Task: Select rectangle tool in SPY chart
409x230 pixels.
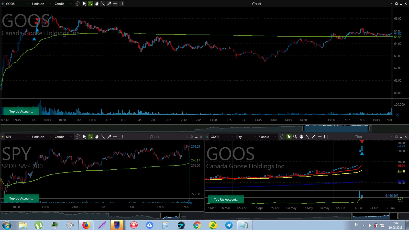Action: pos(121,137)
